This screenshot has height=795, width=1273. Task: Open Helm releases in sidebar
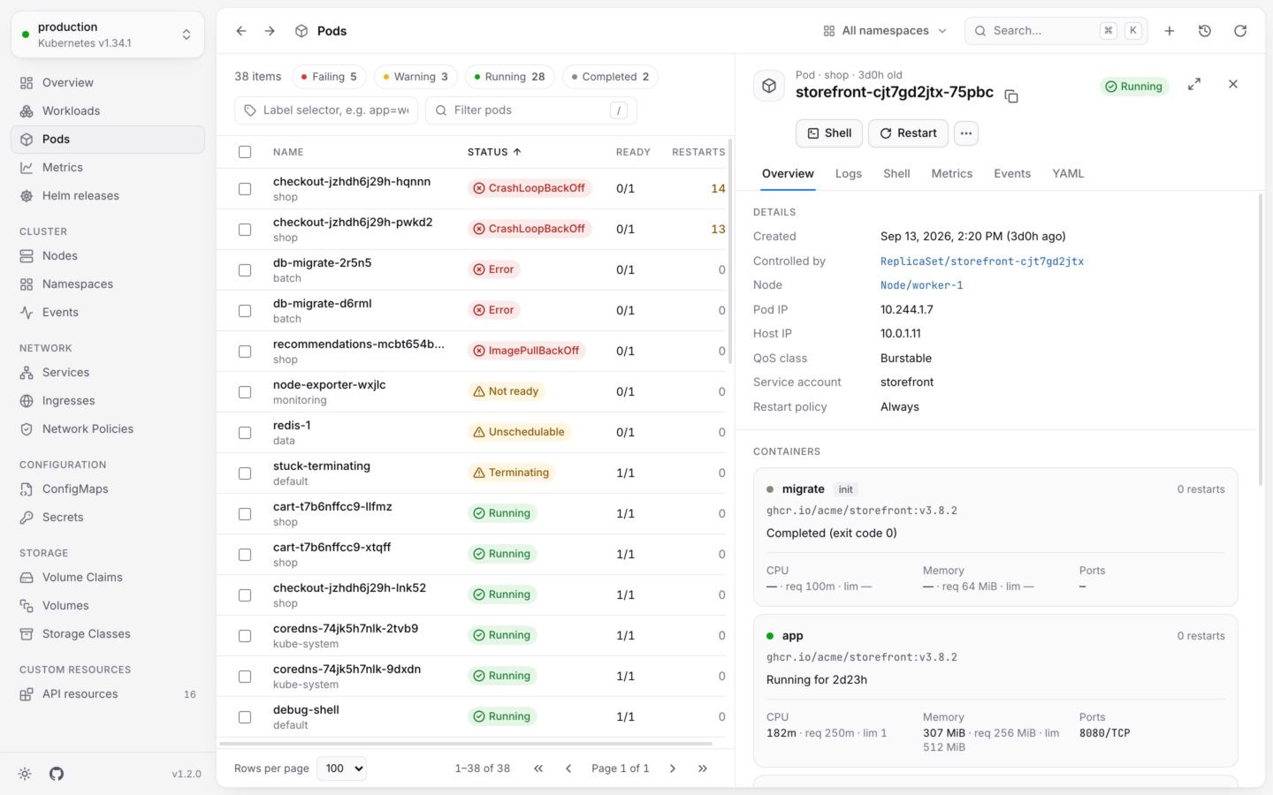pyautogui.click(x=108, y=196)
